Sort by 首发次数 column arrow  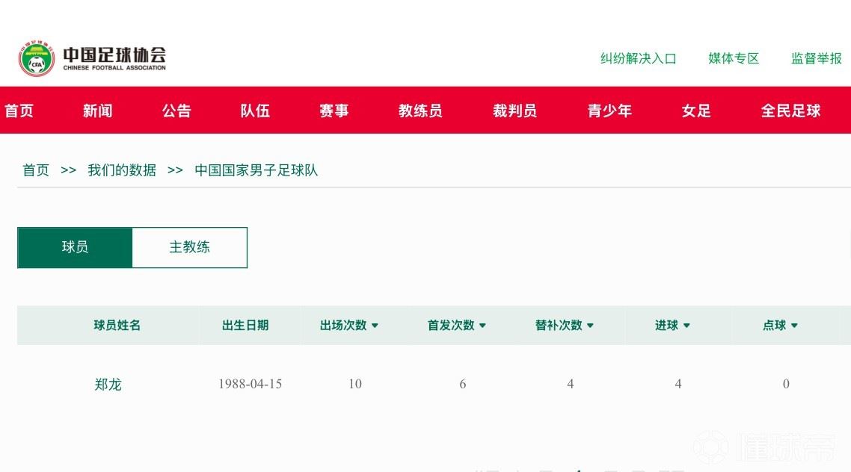[482, 326]
